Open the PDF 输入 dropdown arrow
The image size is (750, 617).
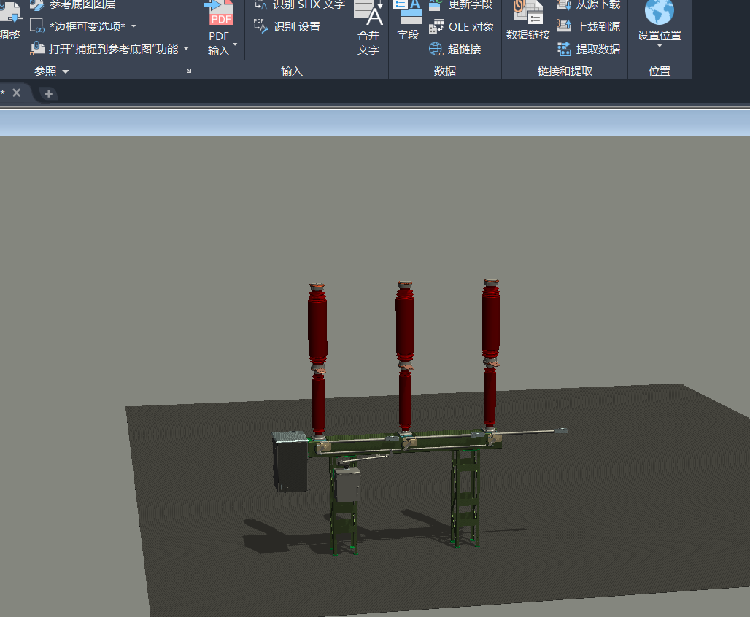coord(235,44)
